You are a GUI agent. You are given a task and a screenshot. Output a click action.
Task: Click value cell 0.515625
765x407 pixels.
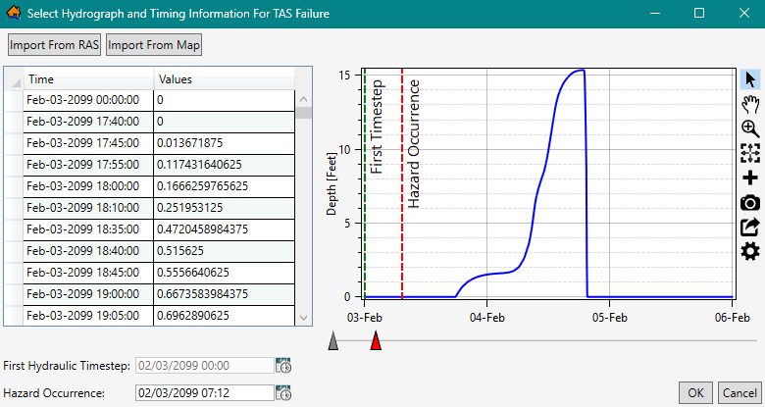pos(224,251)
